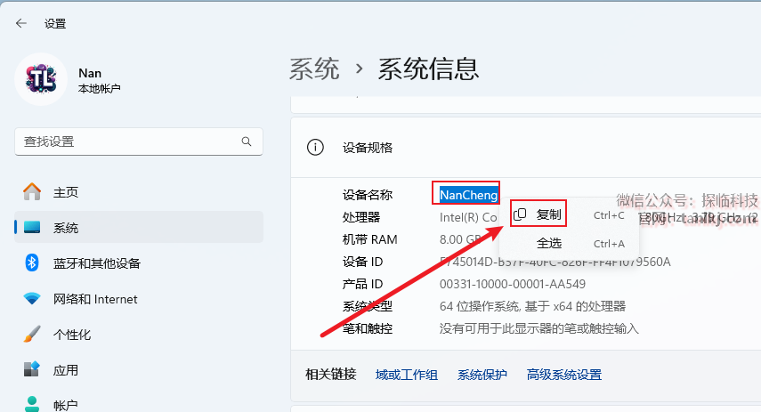Click the 没有可用于此显示器的笔或触控输入 value
Image resolution: width=761 pixels, height=412 pixels.
click(x=538, y=328)
